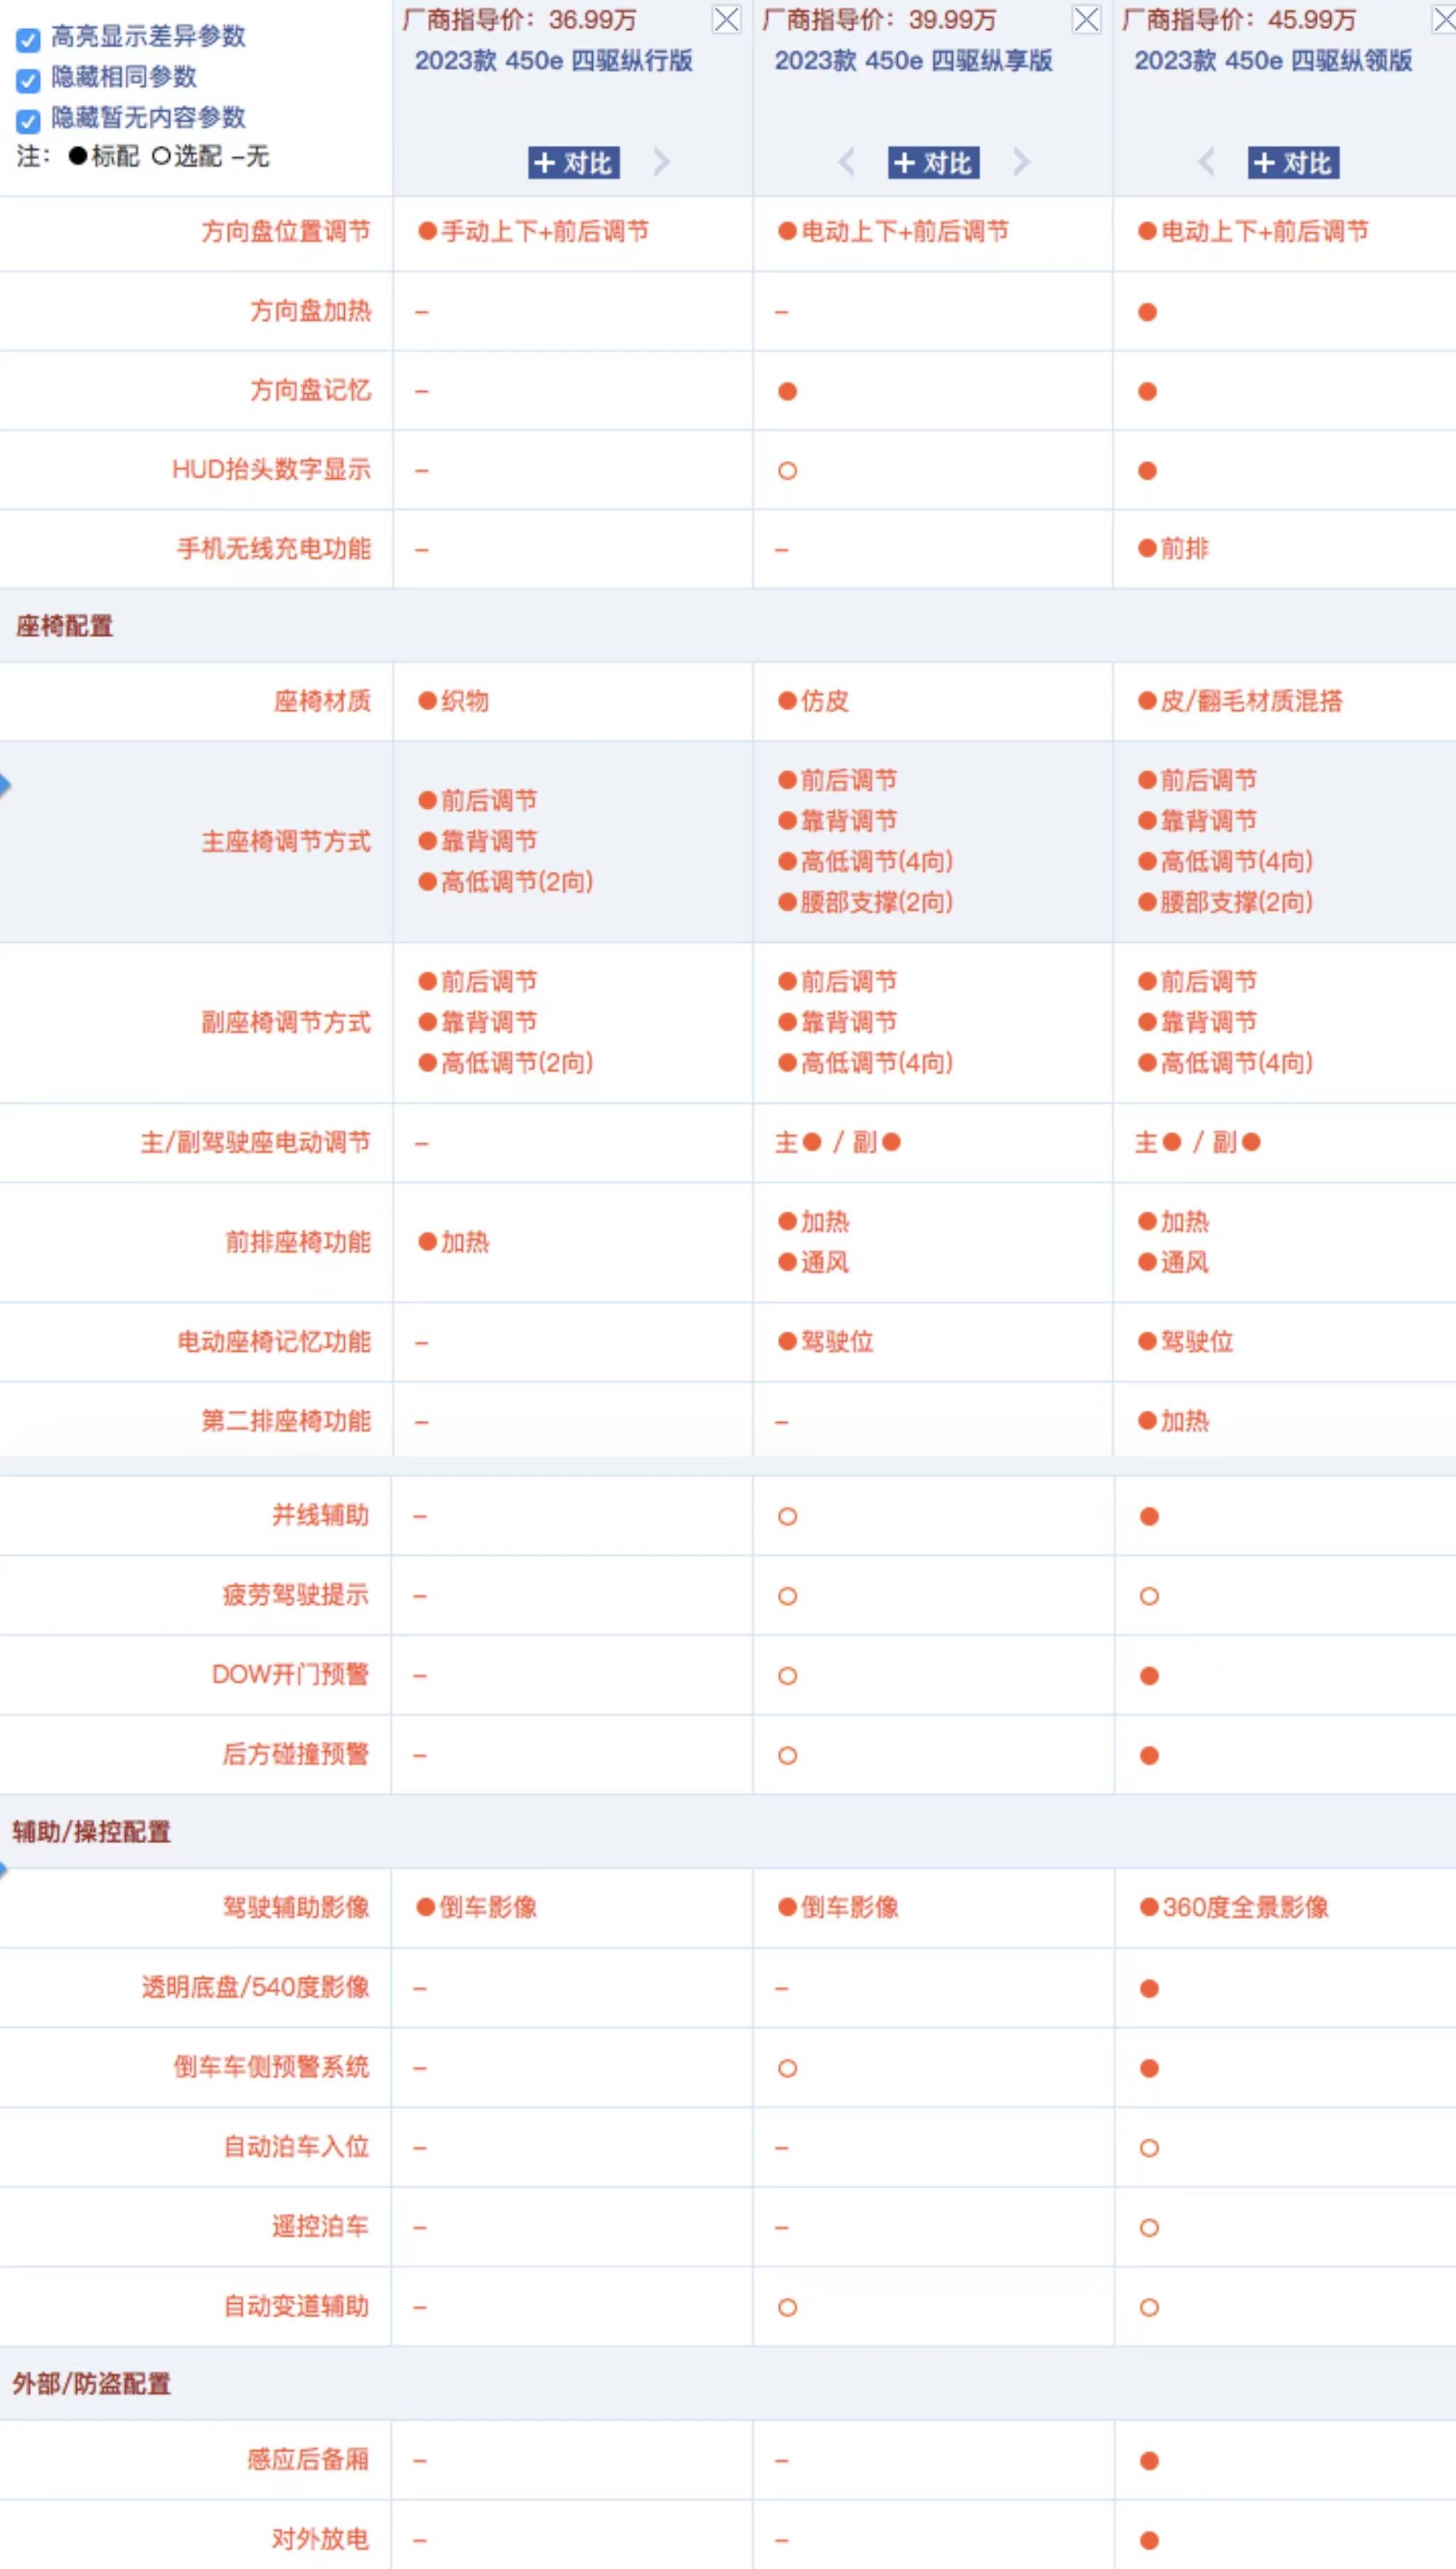Click the 并线辅助 parameter label

(321, 1516)
